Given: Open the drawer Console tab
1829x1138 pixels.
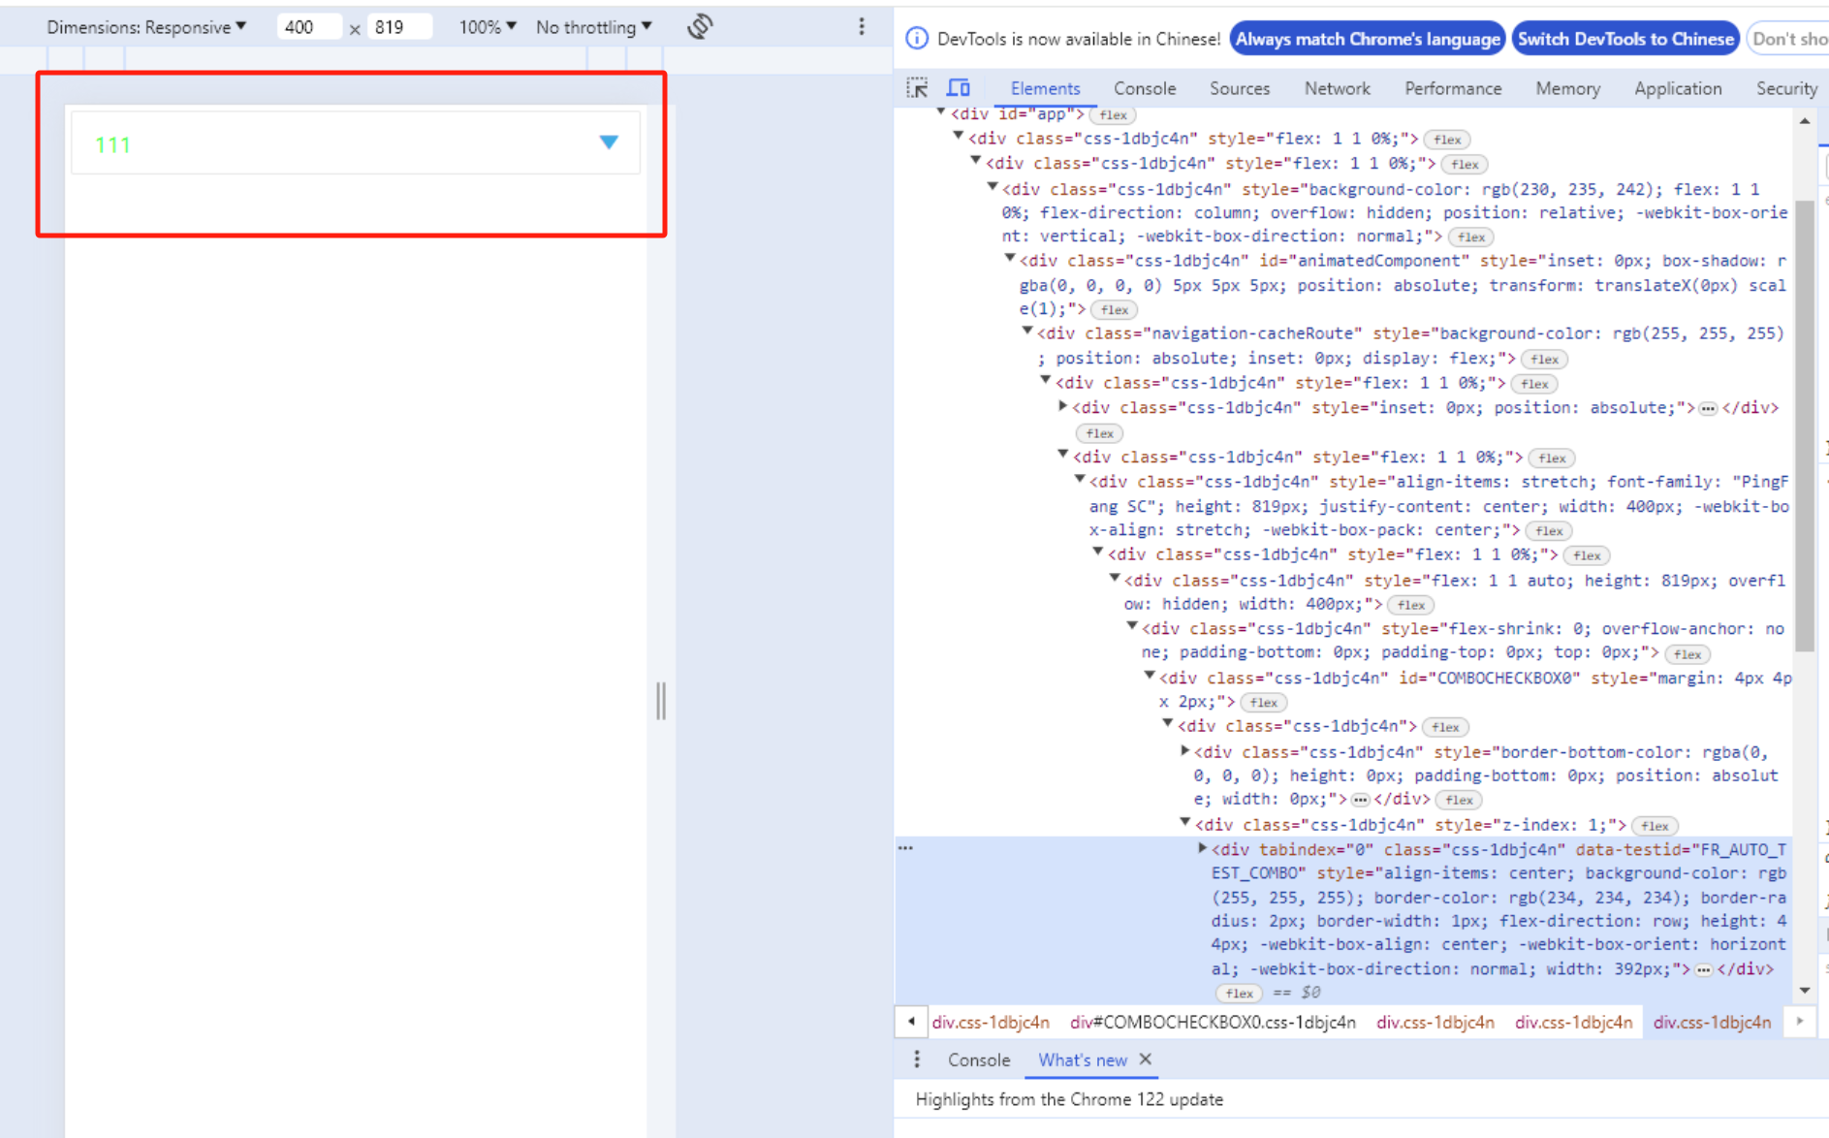Looking at the screenshot, I should (979, 1059).
